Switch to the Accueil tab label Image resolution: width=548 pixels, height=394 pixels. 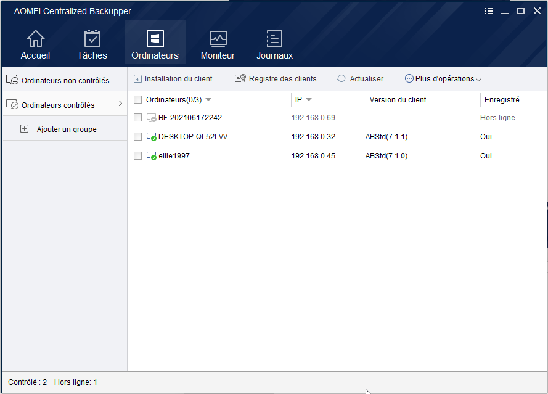click(x=35, y=55)
